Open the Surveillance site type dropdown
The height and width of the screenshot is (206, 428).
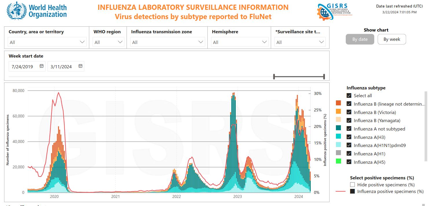pos(300,42)
